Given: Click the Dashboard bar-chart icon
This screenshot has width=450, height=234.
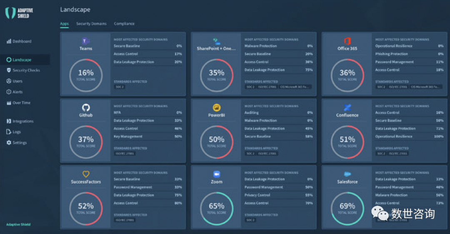Looking at the screenshot, I should (9, 41).
